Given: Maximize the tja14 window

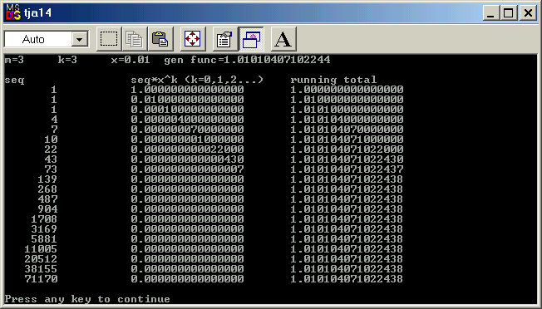Looking at the screenshot, I should (508, 13).
